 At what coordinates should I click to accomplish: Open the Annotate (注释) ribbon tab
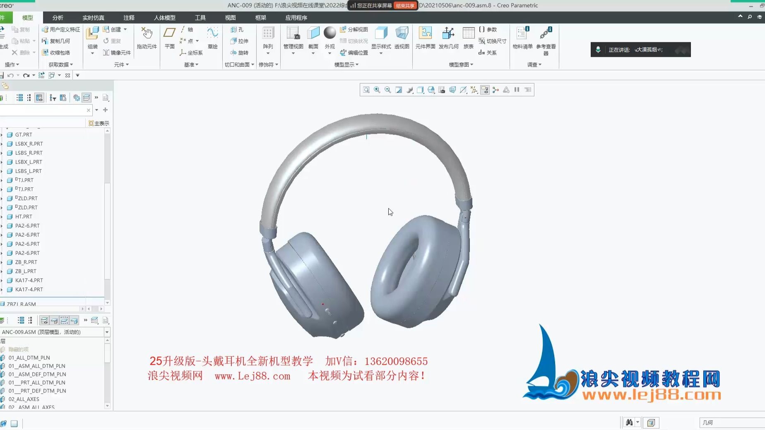tap(129, 18)
